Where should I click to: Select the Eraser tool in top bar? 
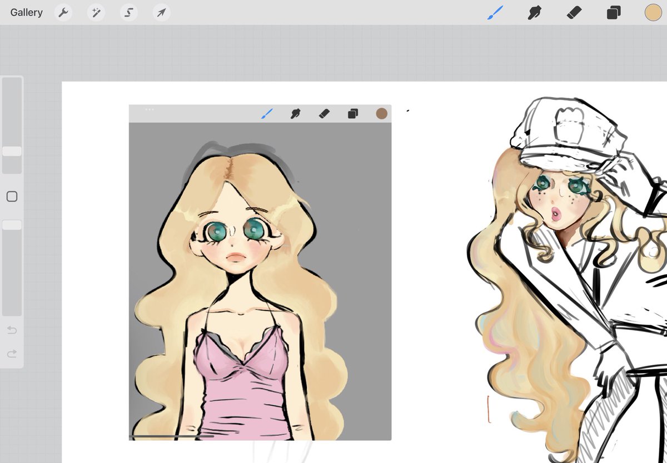click(574, 12)
